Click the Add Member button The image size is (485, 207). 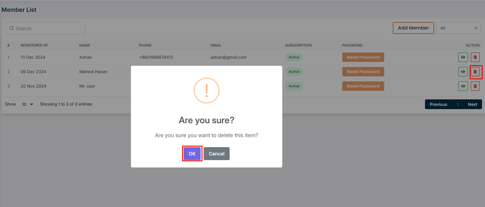(x=413, y=28)
